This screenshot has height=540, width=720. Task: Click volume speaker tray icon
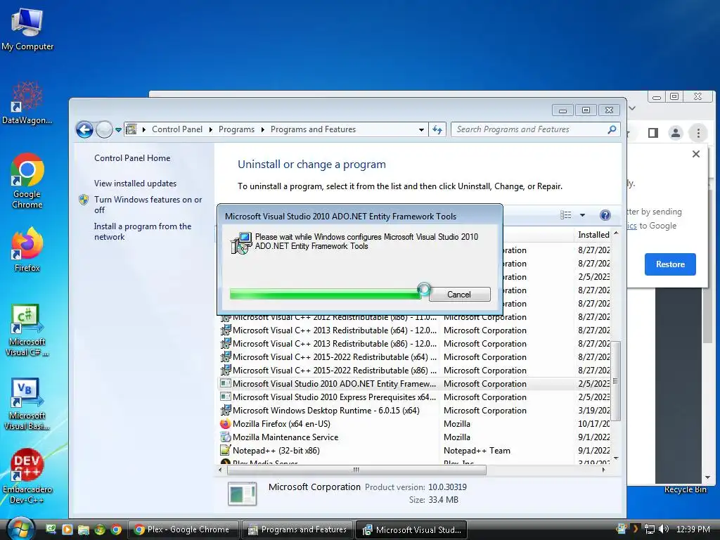[664, 529]
